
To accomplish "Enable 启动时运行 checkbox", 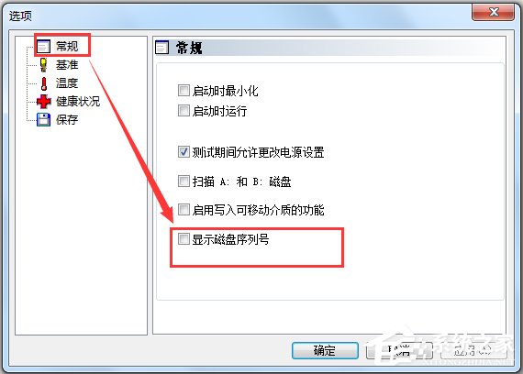I will (184, 111).
